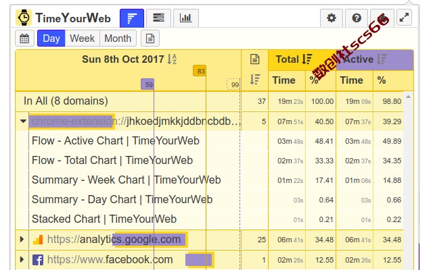
Task: Open the bar chart view tab
Action: coord(185,18)
